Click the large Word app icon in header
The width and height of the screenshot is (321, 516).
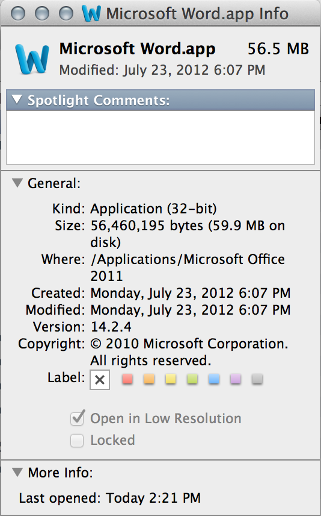tap(32, 58)
